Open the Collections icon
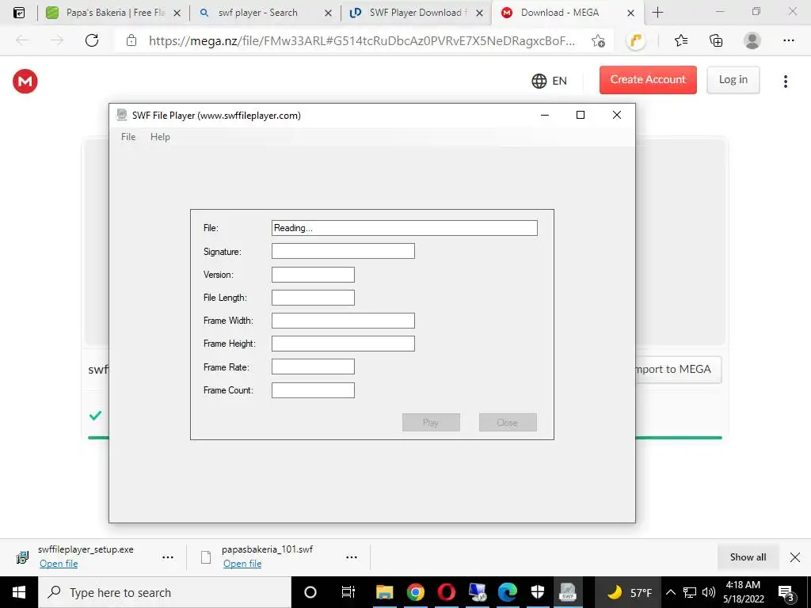 (716, 40)
